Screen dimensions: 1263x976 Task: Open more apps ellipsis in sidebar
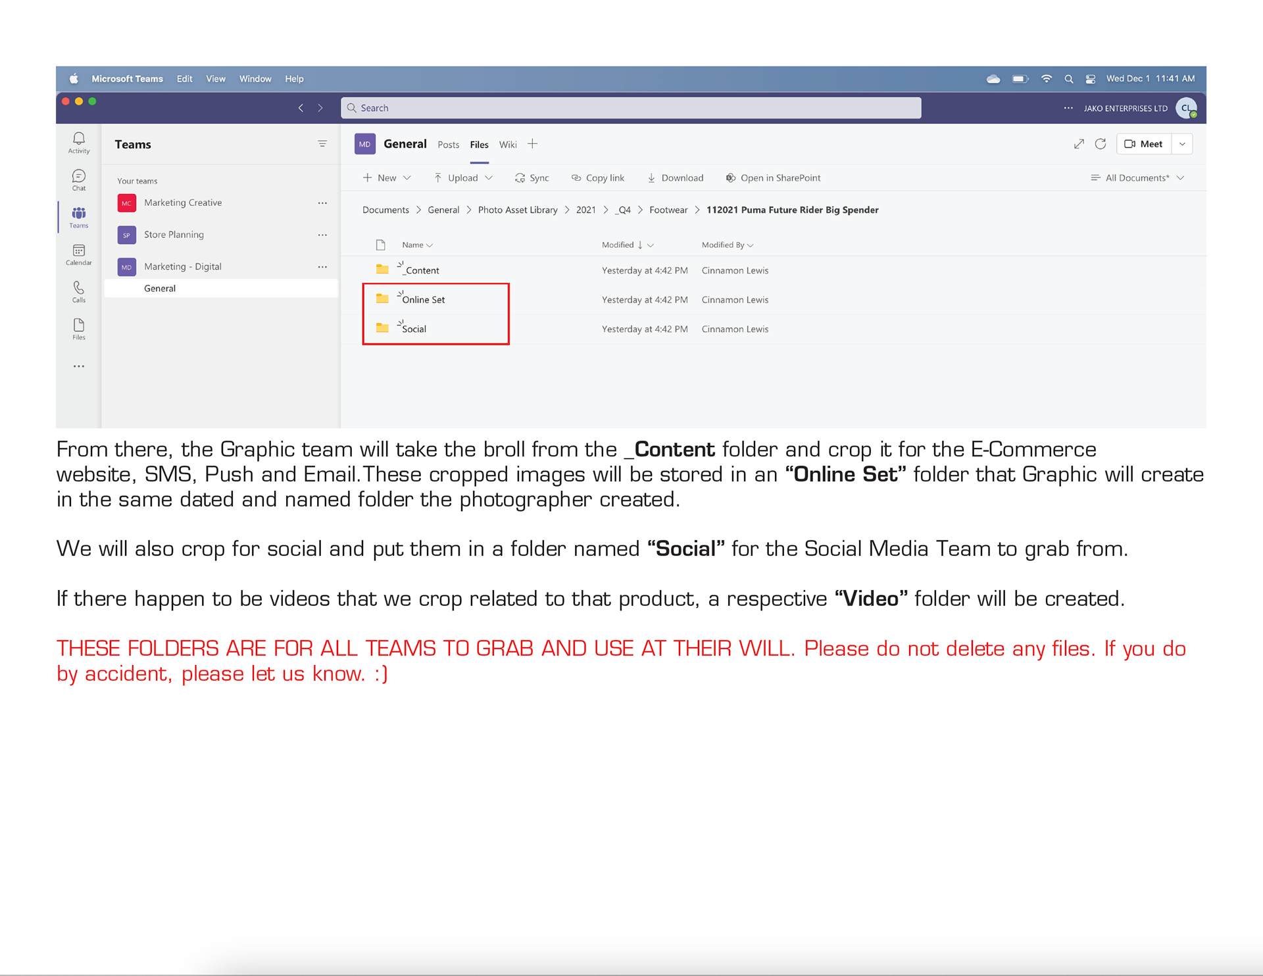point(79,366)
